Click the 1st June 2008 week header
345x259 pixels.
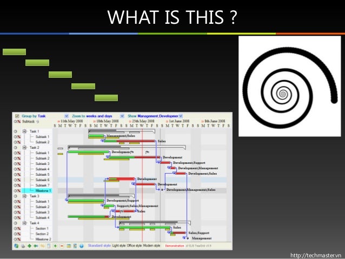pos(179,121)
